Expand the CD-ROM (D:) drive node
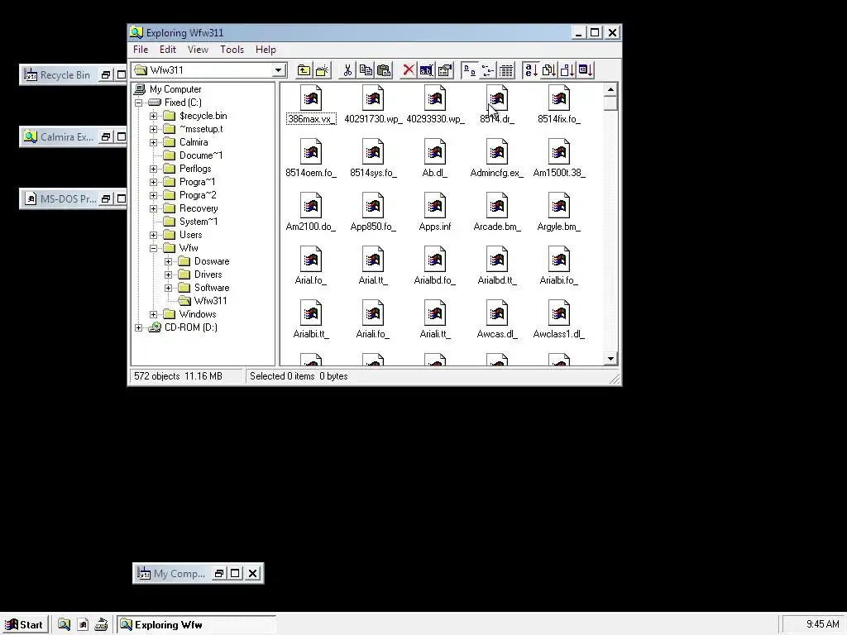This screenshot has width=847, height=635. pyautogui.click(x=138, y=327)
